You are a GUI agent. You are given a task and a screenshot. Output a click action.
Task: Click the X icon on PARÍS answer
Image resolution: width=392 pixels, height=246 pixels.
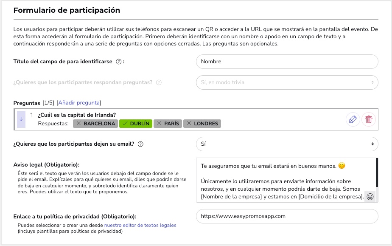[x=159, y=123]
